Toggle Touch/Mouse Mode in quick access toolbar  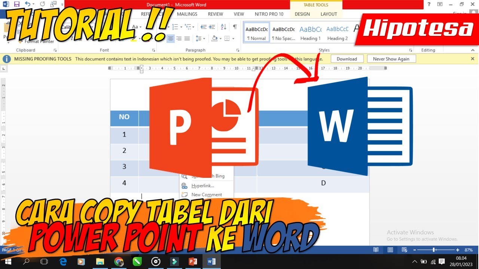coord(54,4)
